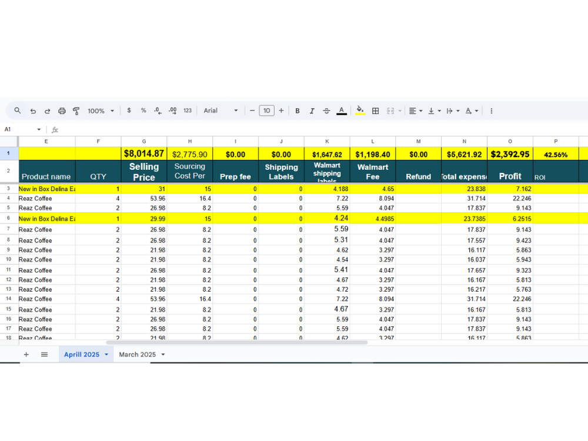Open the fill color picker
Image resolution: width=588 pixels, height=441 pixels.
coord(360,111)
